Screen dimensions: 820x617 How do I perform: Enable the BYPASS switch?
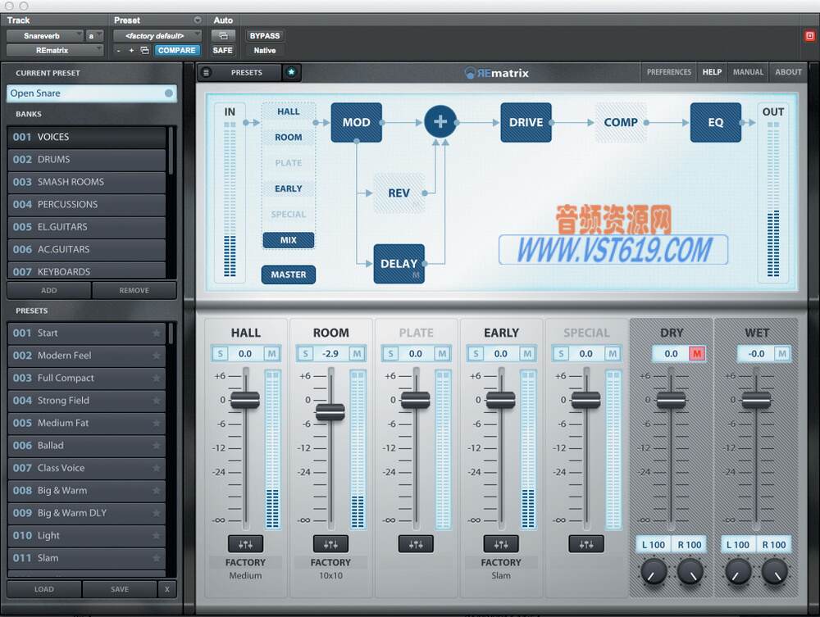[264, 35]
